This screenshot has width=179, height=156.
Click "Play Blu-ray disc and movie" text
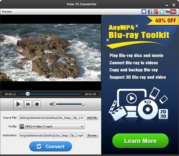136,56
